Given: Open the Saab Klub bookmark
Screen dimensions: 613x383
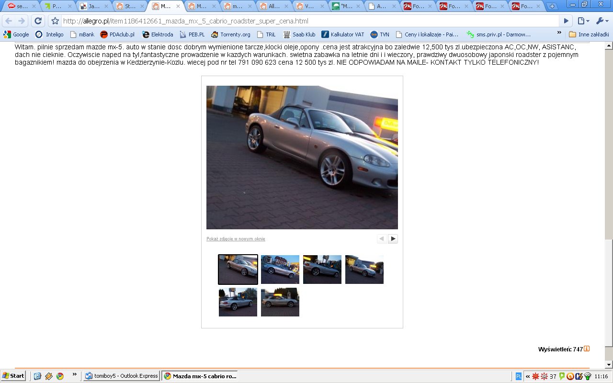Looking at the screenshot, I should [x=299, y=34].
